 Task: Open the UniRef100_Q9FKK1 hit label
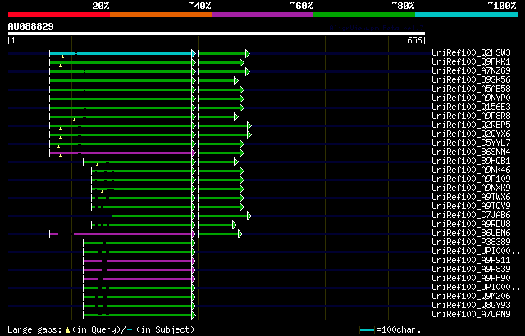click(x=471, y=61)
